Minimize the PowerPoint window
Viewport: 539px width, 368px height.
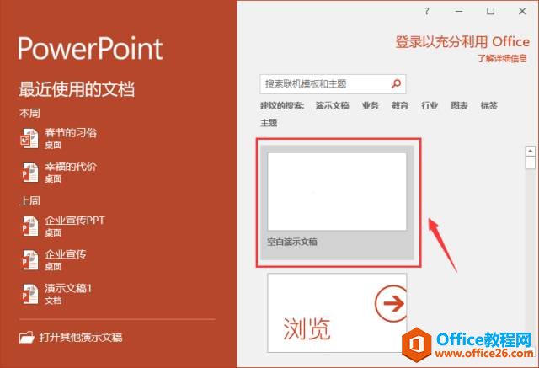(458, 12)
